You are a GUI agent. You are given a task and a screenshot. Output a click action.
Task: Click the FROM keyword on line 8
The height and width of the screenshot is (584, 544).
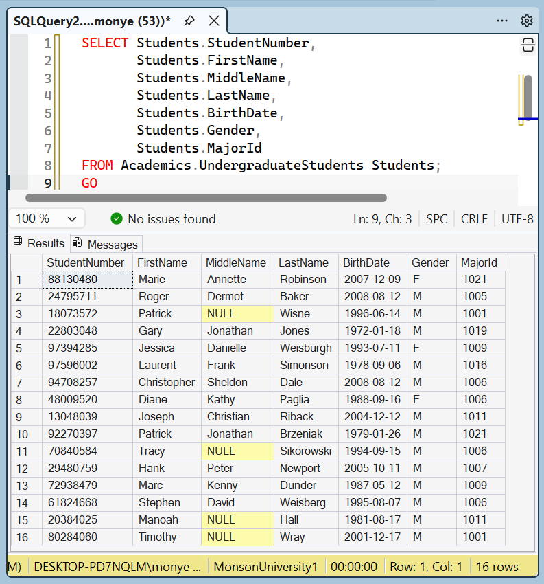pos(97,166)
